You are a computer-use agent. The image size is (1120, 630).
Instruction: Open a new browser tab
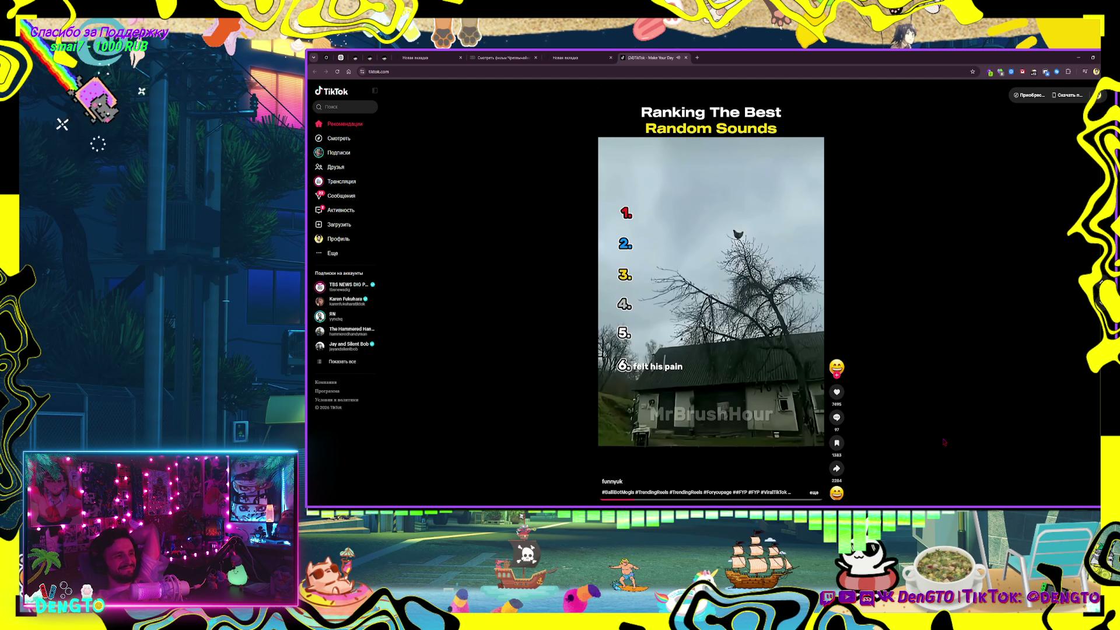697,58
